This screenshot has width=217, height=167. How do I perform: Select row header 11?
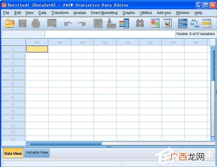point(13,118)
